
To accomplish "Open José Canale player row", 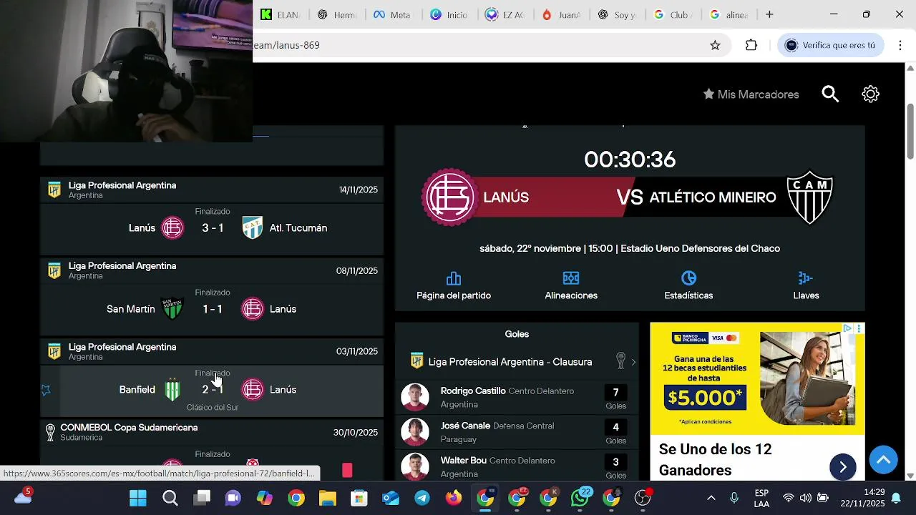I will [517, 432].
